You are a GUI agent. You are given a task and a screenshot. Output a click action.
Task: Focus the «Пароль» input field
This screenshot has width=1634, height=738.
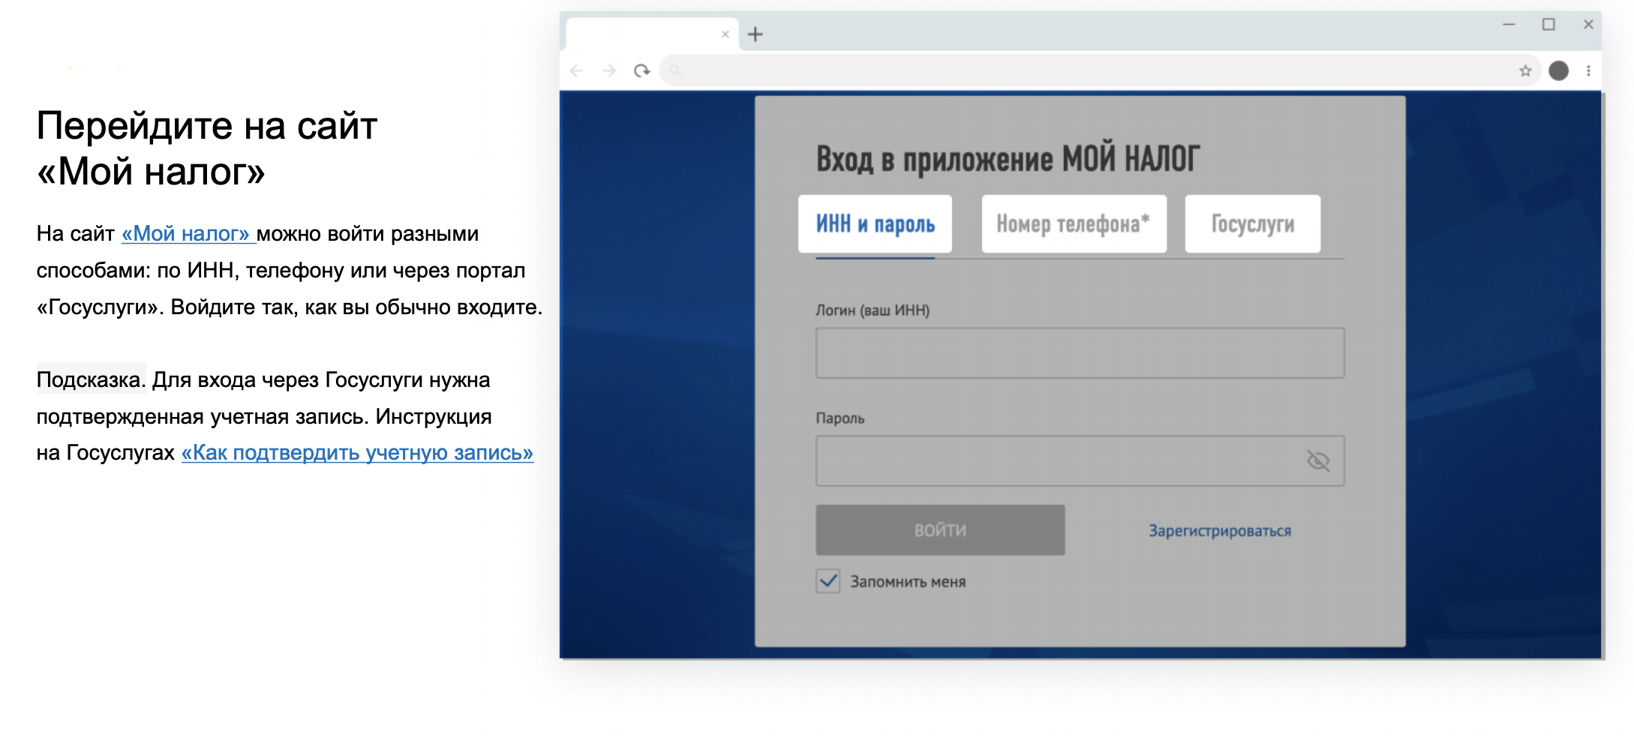(1080, 460)
